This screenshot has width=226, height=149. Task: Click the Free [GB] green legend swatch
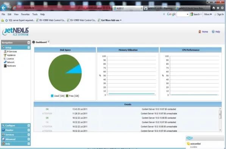click(x=67, y=96)
